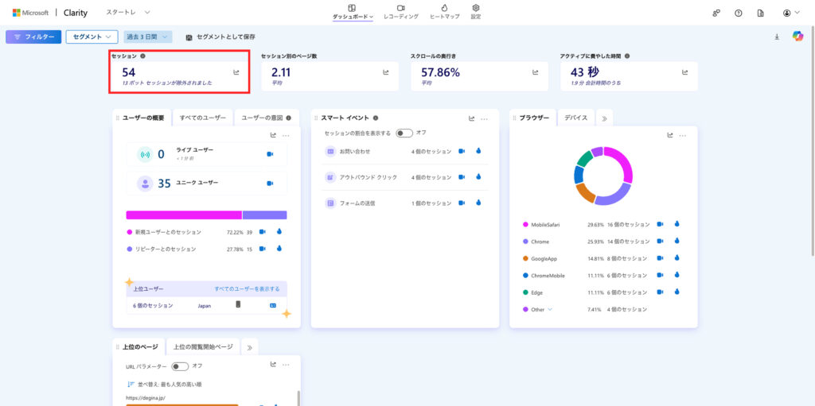The height and width of the screenshot is (406, 815).
Task: Open the セグメント dropdown
Action: [x=92, y=37]
